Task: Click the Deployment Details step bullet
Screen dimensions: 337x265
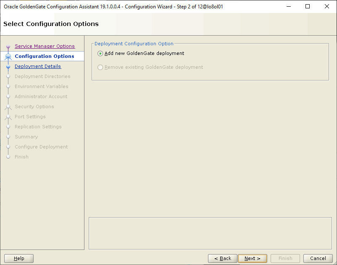Action: [x=8, y=66]
